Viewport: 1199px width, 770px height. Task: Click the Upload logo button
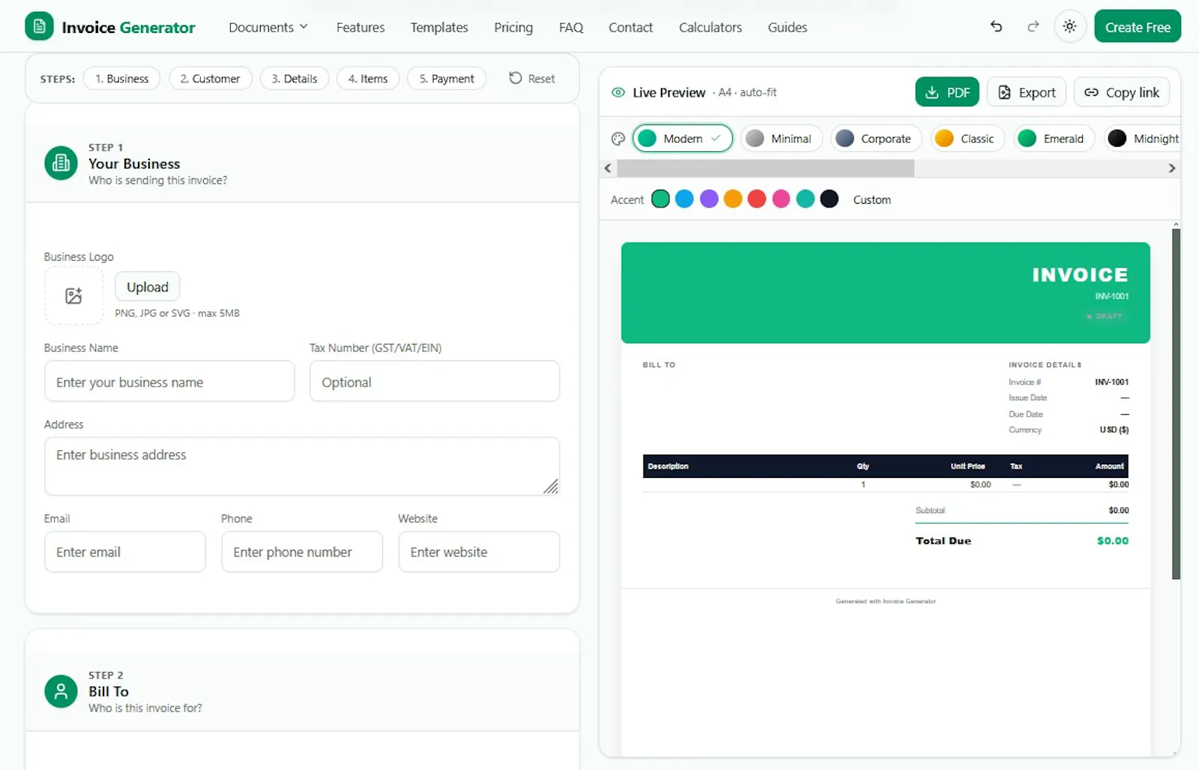(x=148, y=287)
